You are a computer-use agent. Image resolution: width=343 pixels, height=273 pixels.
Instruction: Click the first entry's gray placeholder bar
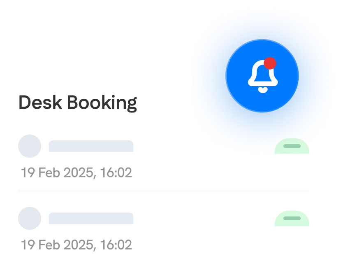coord(91,146)
